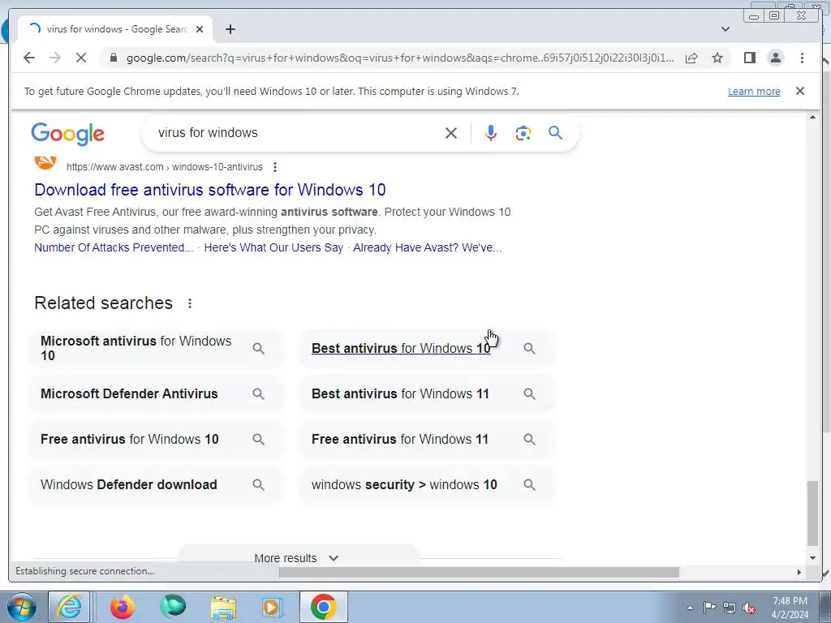Share this page from the address bar
Image resolution: width=831 pixels, height=623 pixels.
691,58
